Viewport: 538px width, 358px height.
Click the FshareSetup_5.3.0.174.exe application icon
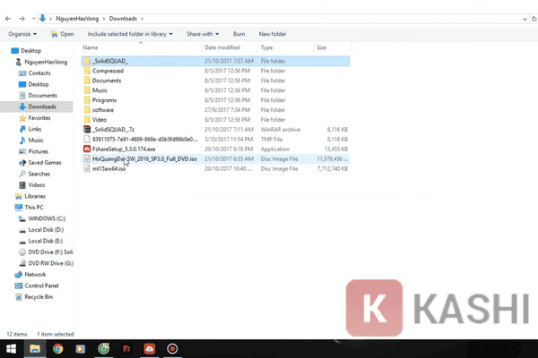(87, 149)
